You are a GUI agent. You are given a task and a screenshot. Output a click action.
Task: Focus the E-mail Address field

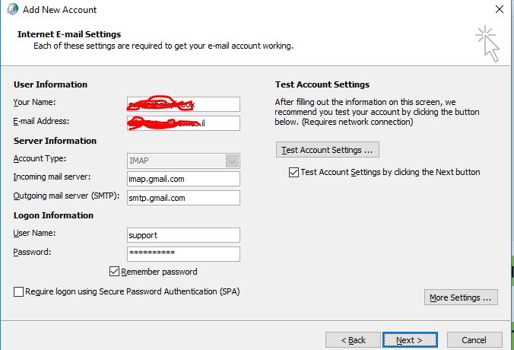point(184,123)
